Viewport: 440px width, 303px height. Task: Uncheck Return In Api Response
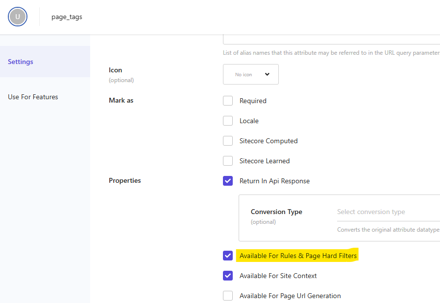click(228, 181)
